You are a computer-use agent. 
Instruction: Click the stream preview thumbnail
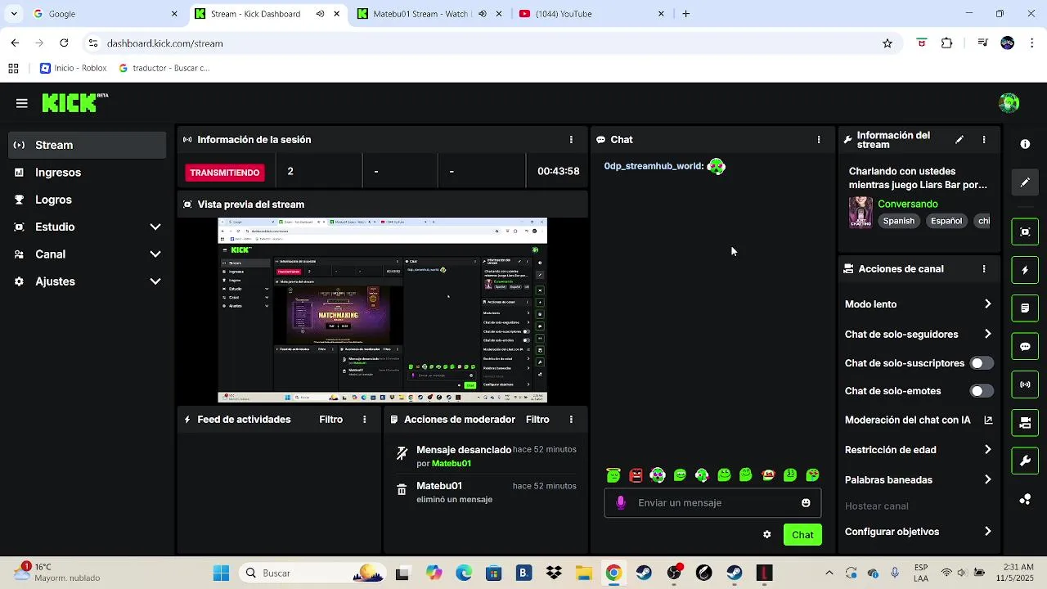click(383, 311)
